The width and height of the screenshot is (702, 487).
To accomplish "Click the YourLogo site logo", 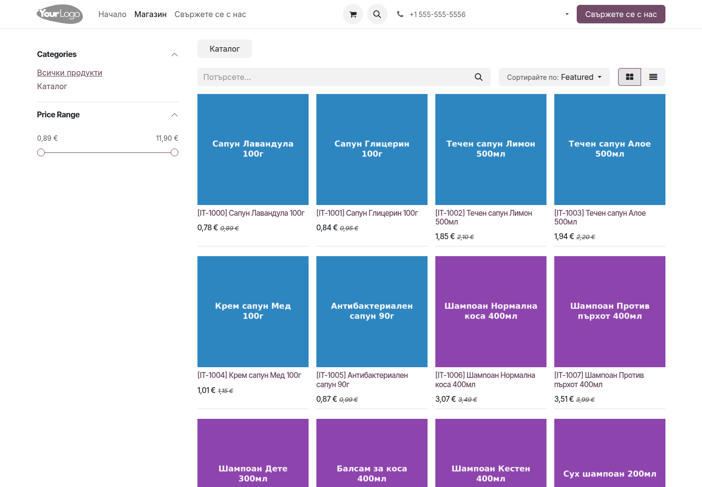I will pos(59,14).
